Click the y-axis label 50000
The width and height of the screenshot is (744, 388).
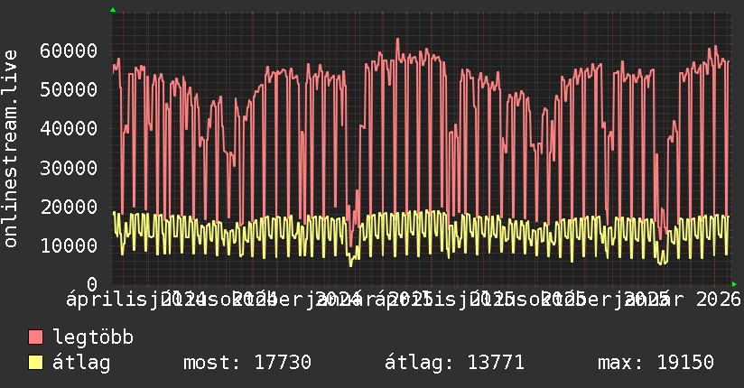click(69, 89)
